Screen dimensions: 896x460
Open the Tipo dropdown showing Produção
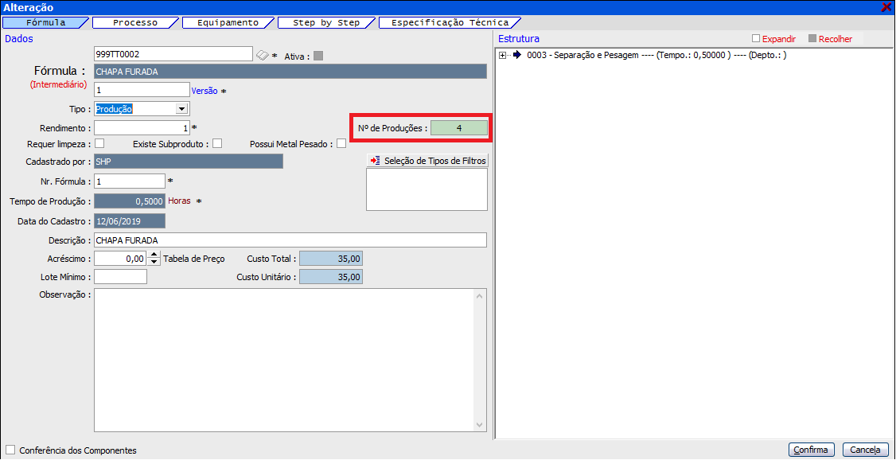pos(181,109)
